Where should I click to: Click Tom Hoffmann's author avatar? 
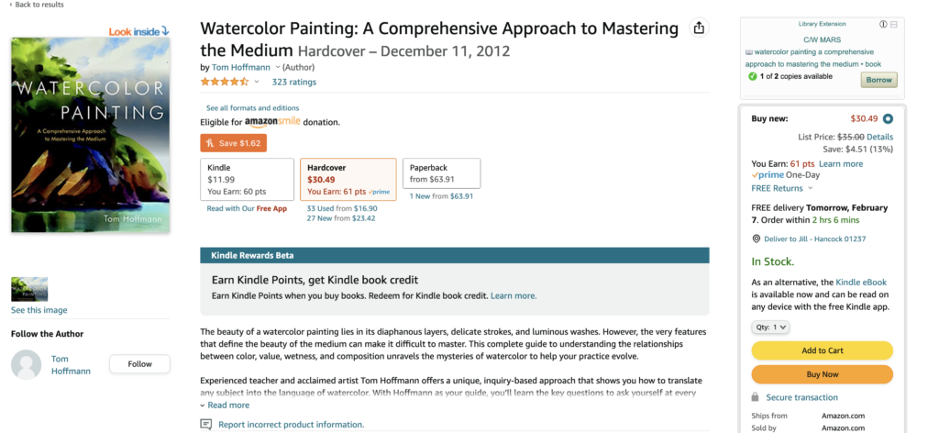pyautogui.click(x=27, y=364)
